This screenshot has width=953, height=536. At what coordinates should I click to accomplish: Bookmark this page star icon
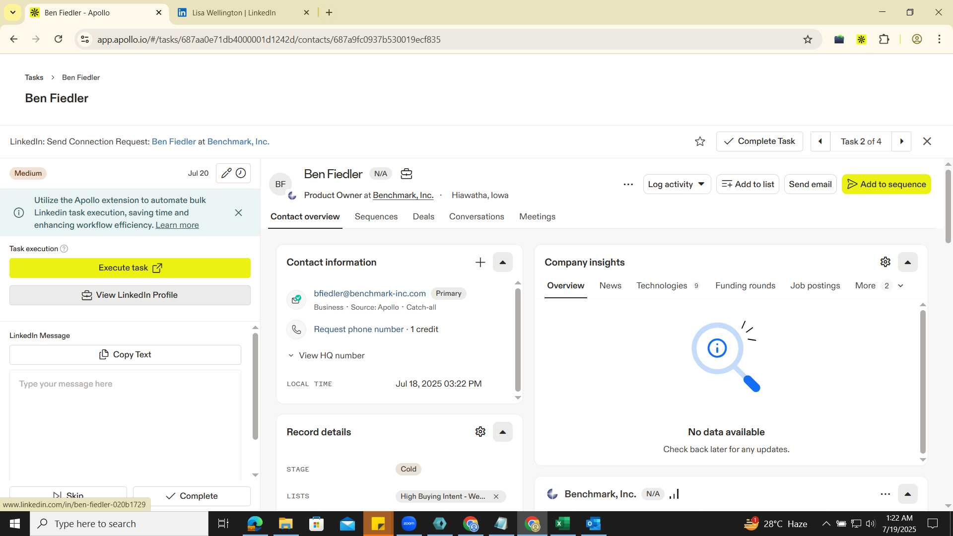coord(808,39)
